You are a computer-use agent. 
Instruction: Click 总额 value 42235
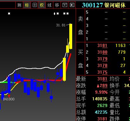coord(101,112)
